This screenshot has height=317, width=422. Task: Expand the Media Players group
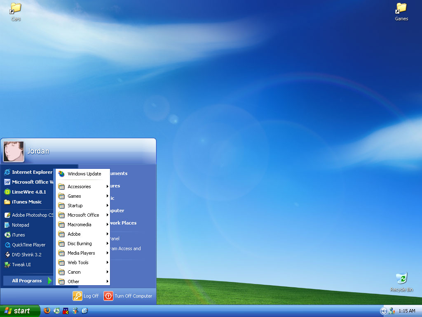click(x=83, y=253)
